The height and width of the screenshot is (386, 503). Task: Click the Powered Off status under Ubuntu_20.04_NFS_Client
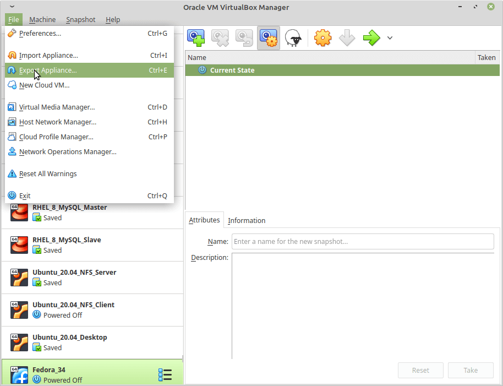click(x=63, y=315)
